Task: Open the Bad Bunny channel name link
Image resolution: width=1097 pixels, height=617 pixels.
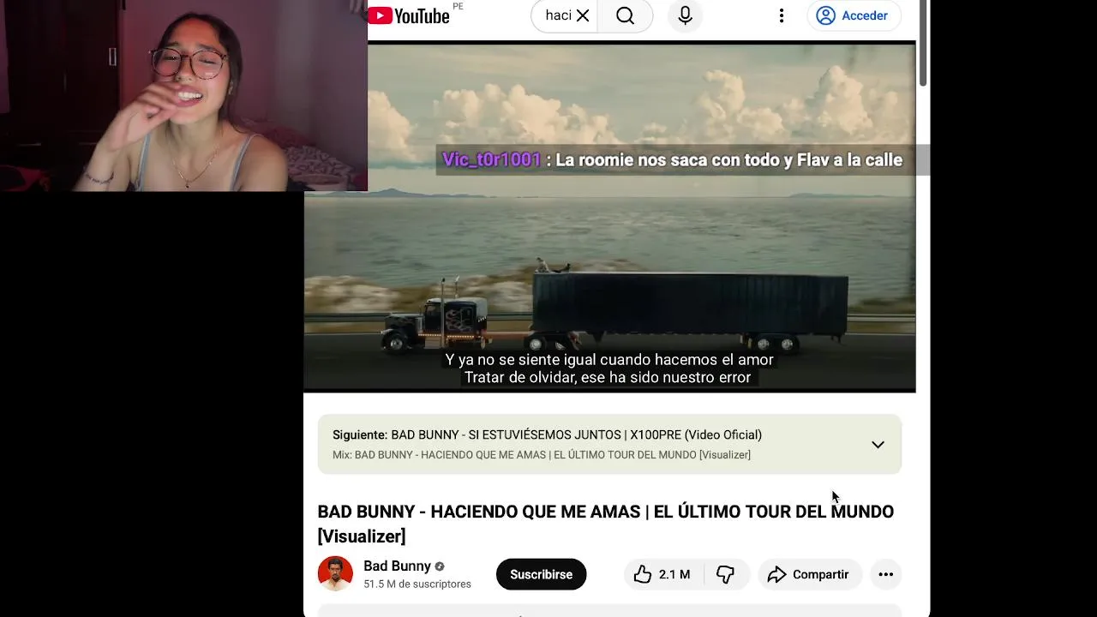Action: 397,566
